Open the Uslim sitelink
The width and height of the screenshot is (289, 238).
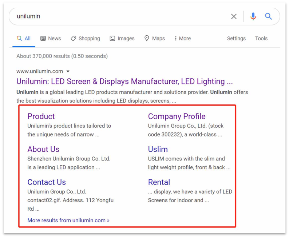pos(158,149)
